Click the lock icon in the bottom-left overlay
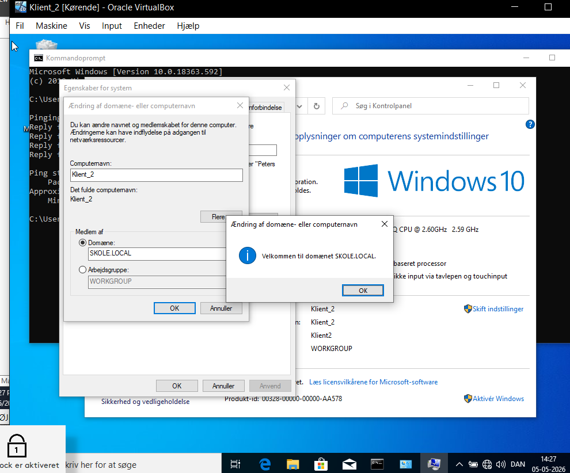The image size is (570, 473). coord(17,446)
